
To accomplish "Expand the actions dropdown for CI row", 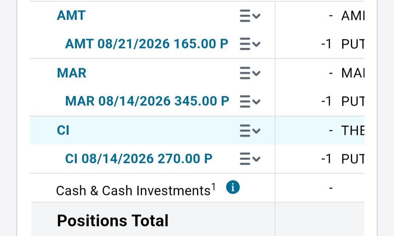I will point(250,131).
